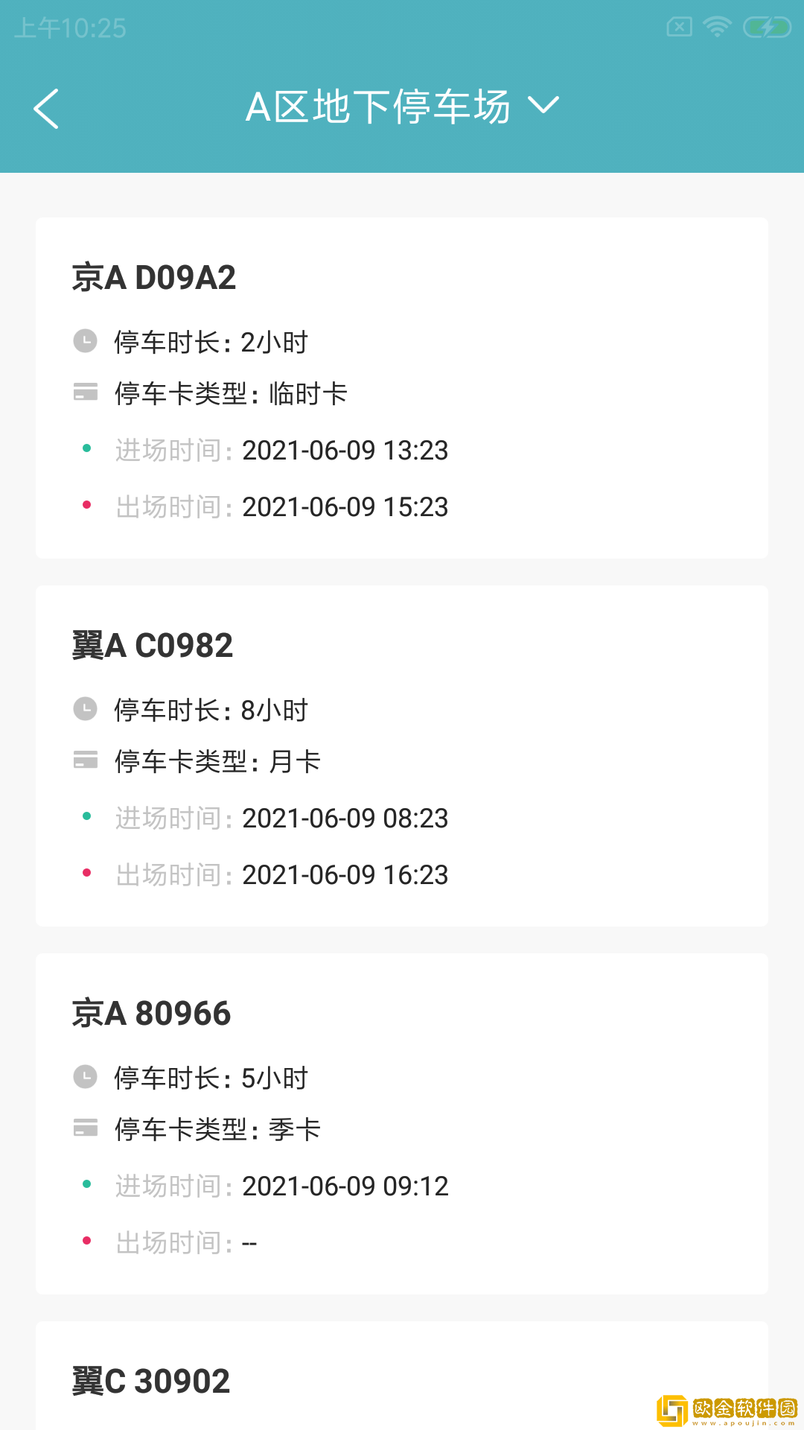Tap the 月卡 card type text

pyautogui.click(x=295, y=761)
